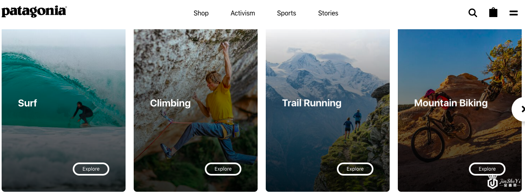This screenshot has width=525, height=193.
Task: Open the Stories menu
Action: pyautogui.click(x=328, y=13)
